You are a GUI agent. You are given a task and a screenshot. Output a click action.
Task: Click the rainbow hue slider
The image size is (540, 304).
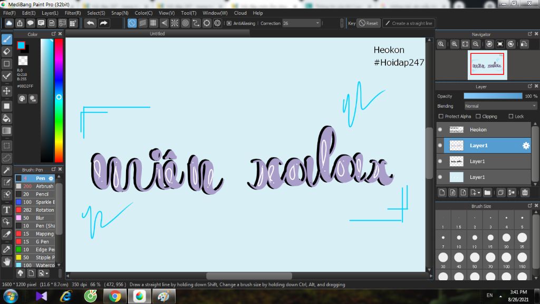click(59, 100)
